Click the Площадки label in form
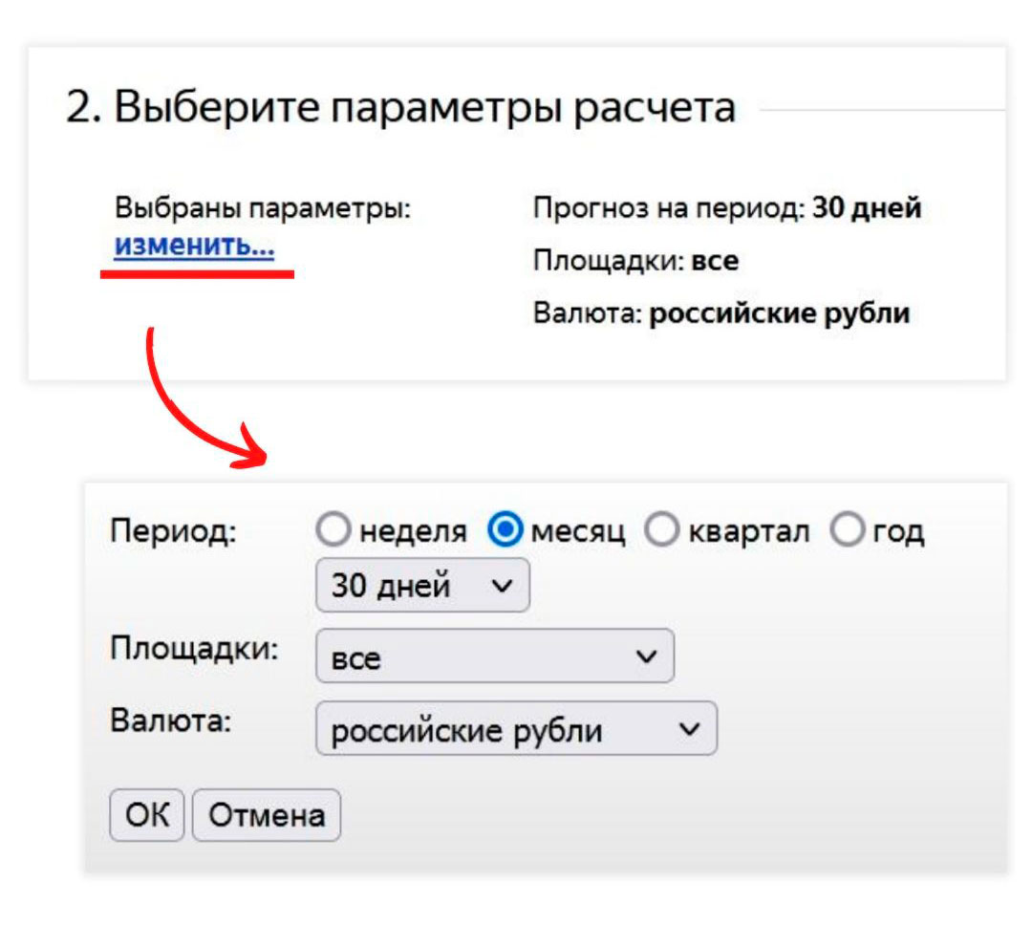Screen dimensions: 1032x925 (x=195, y=649)
